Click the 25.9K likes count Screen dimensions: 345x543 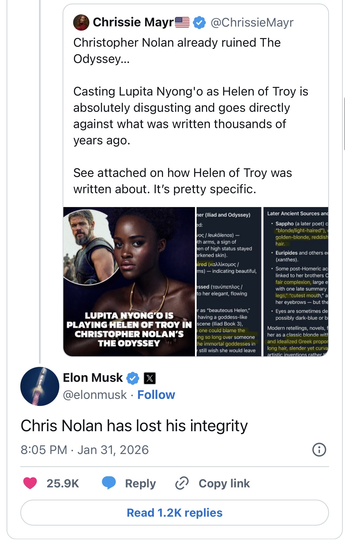tap(63, 483)
